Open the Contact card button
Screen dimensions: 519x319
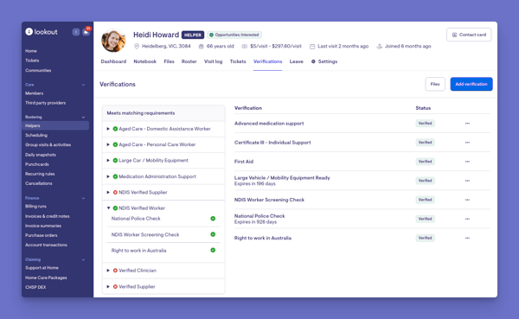pos(469,35)
